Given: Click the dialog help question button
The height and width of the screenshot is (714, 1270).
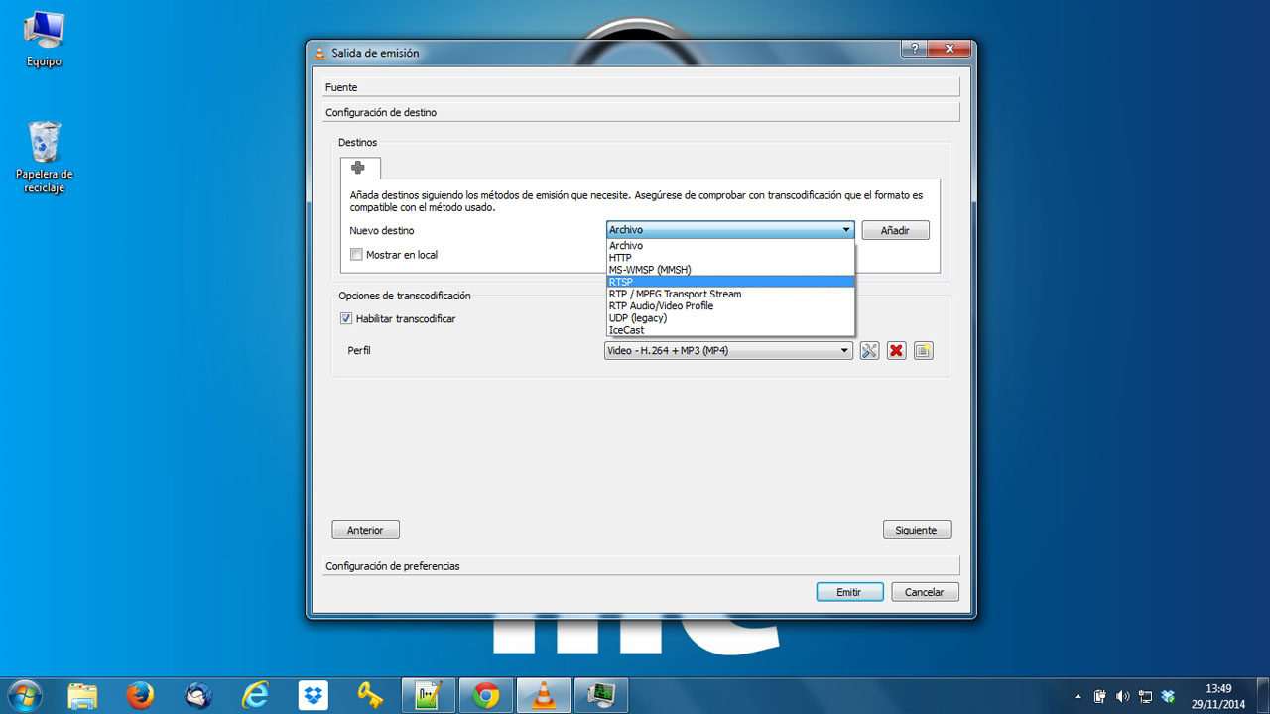Looking at the screenshot, I should pos(914,49).
